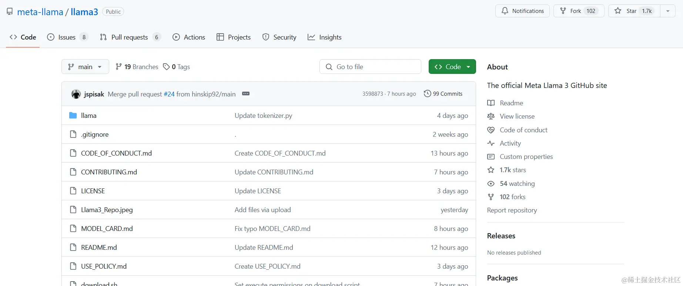Open Custom properties link
The height and width of the screenshot is (286, 683).
[x=520, y=156]
